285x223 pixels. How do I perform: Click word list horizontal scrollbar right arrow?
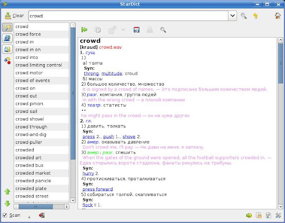[x=67, y=207]
